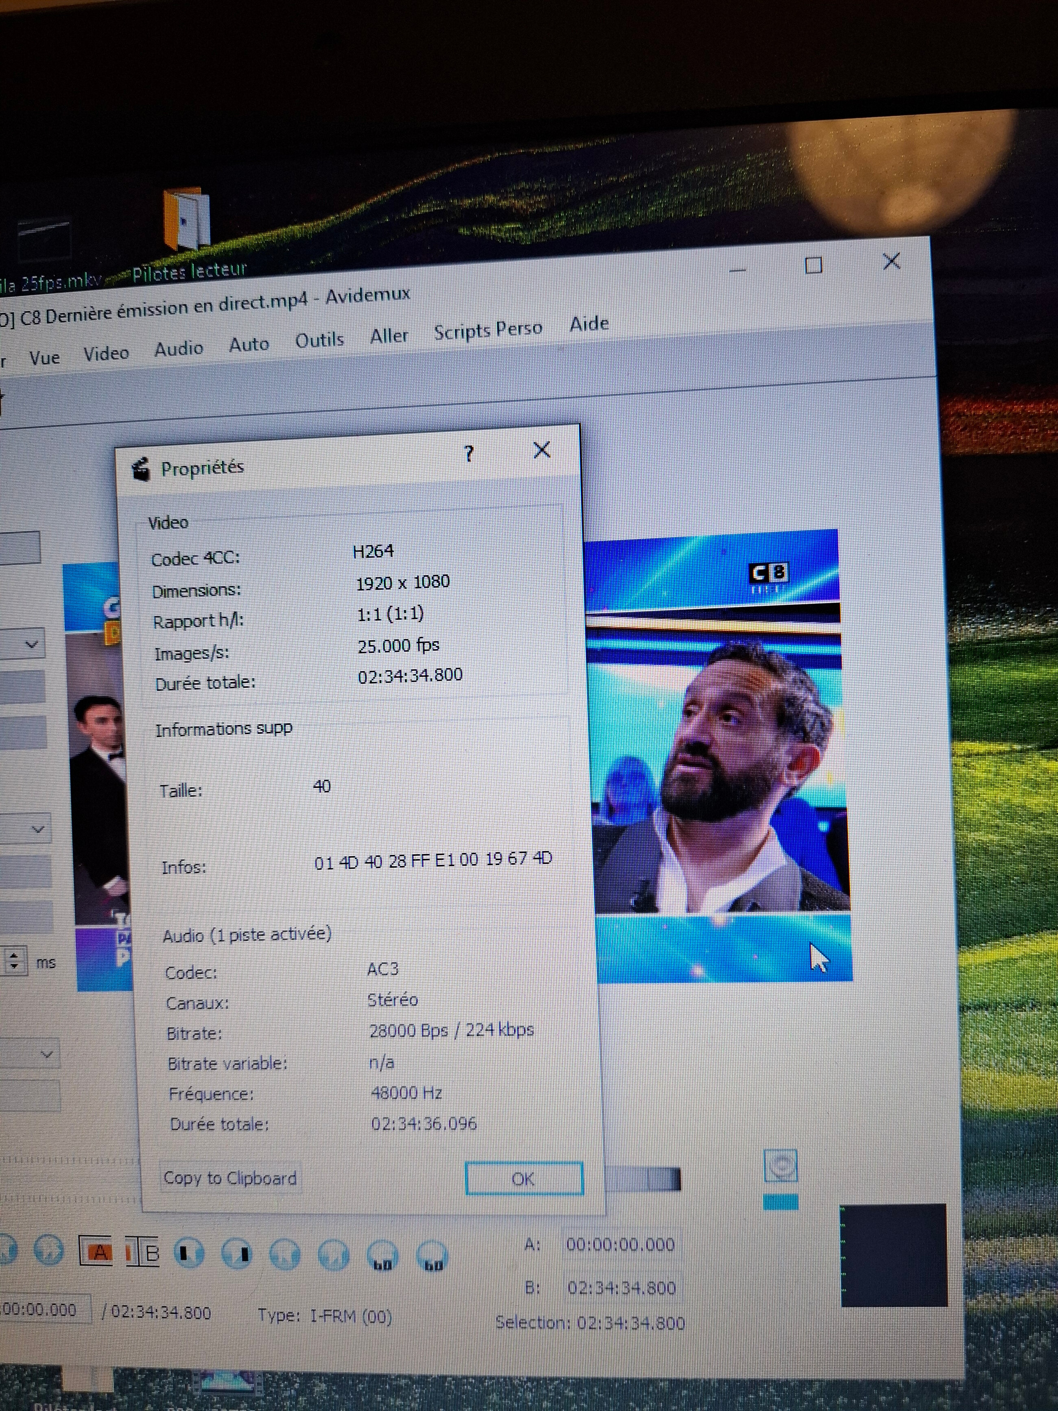The width and height of the screenshot is (1058, 1411).
Task: Click the set marker A icon
Action: click(x=96, y=1251)
